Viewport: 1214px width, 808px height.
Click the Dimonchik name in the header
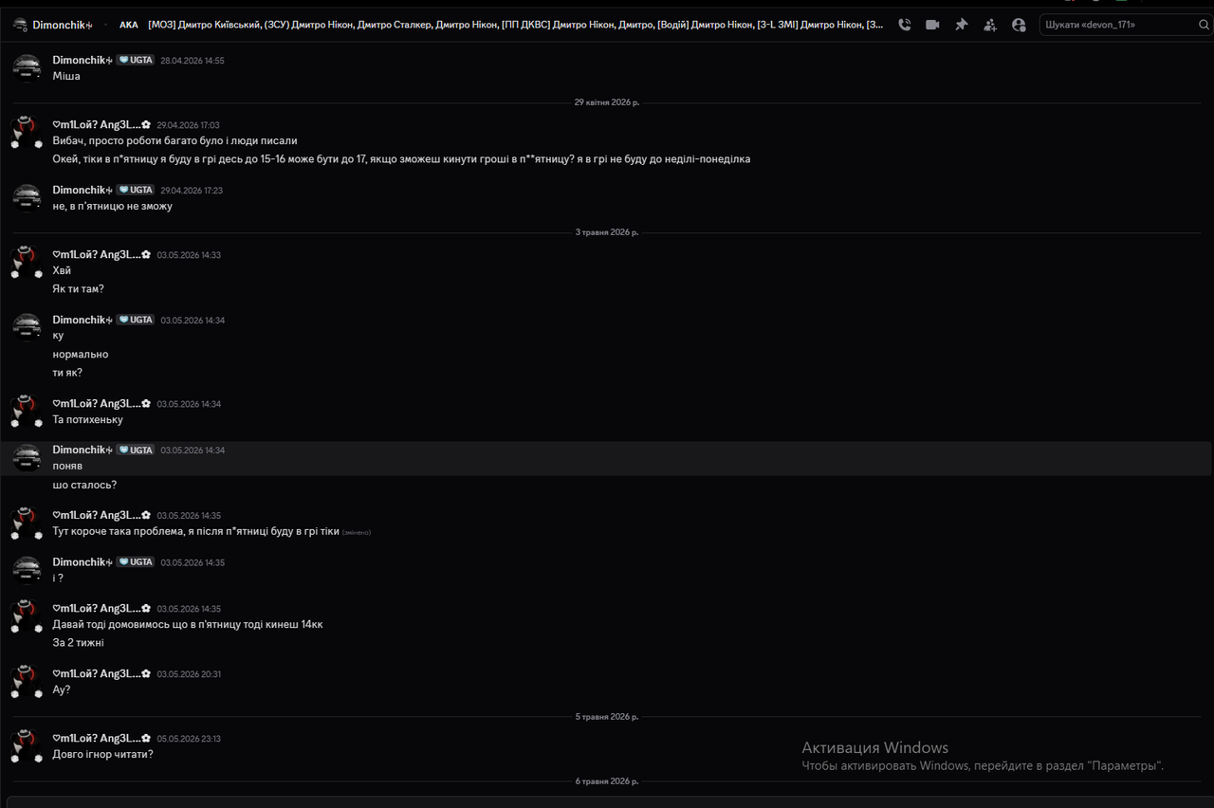(63, 25)
